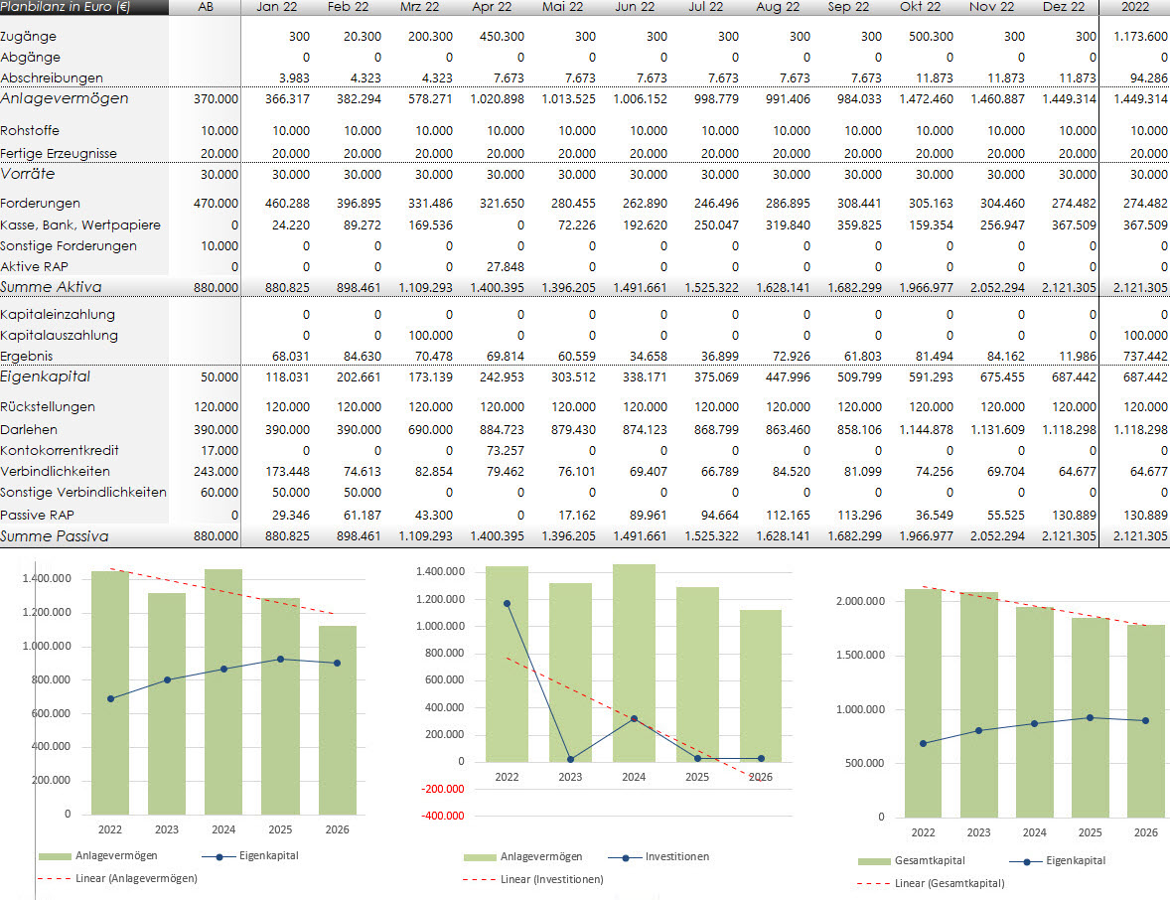
Task: Click the 'Abschreibungen' row label
Action: coord(52,77)
